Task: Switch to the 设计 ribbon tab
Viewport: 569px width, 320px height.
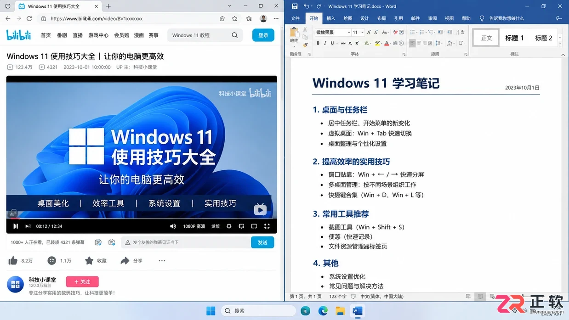Action: [x=364, y=18]
